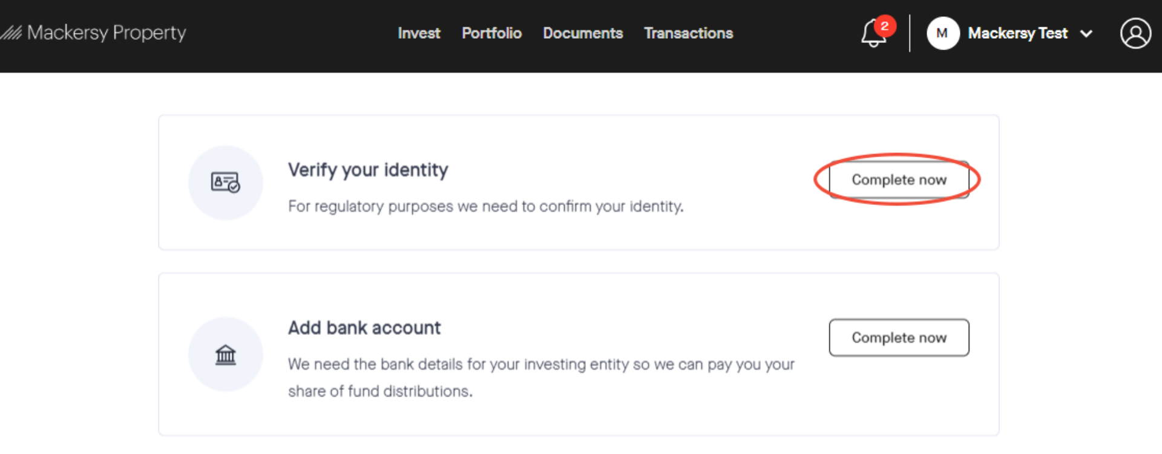Click the bank building icon

(x=225, y=354)
